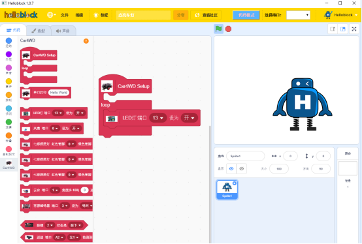Switch to the costumes tab
362x244 pixels.
(x=39, y=31)
